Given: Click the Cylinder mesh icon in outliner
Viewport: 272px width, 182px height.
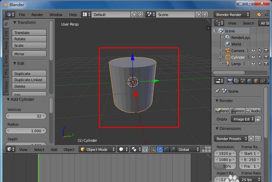Looking at the screenshot, I should (228, 57).
